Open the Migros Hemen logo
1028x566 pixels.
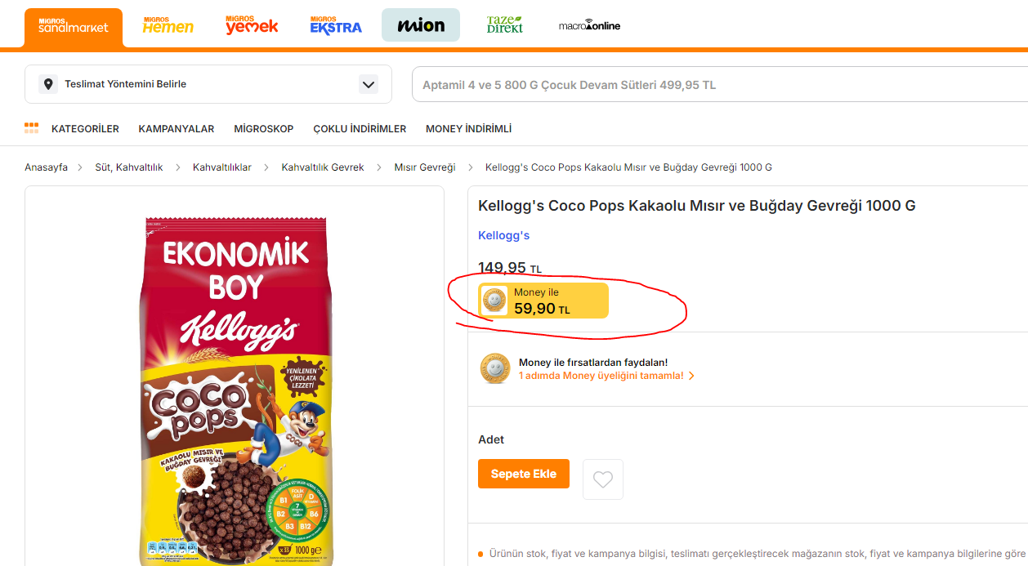pos(168,25)
